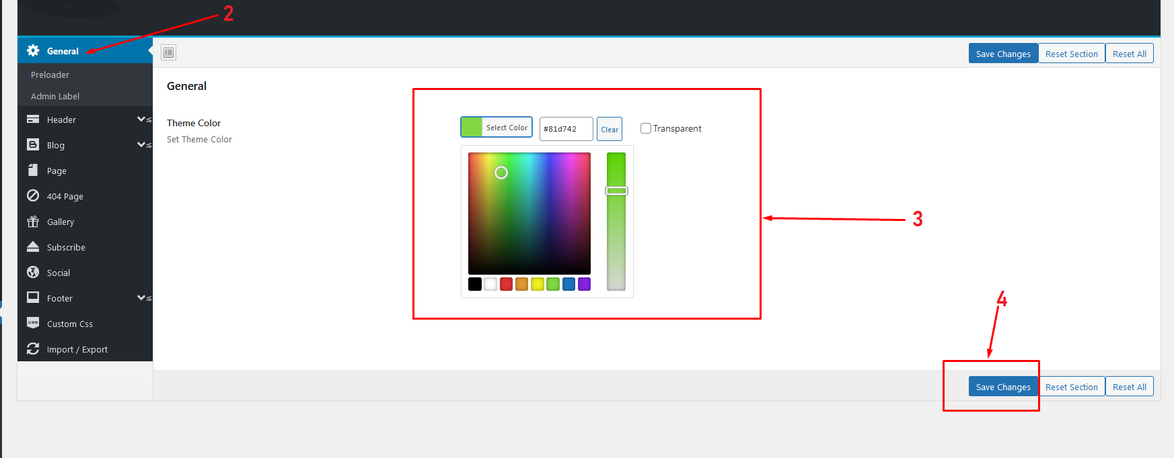Open the Preloader submenu item
The width and height of the screenshot is (1174, 458).
[x=50, y=75]
